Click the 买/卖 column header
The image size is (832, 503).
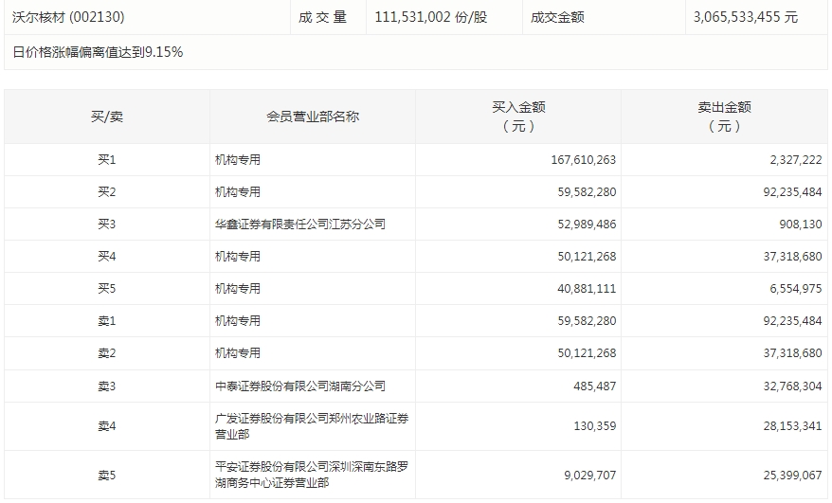[x=106, y=117]
